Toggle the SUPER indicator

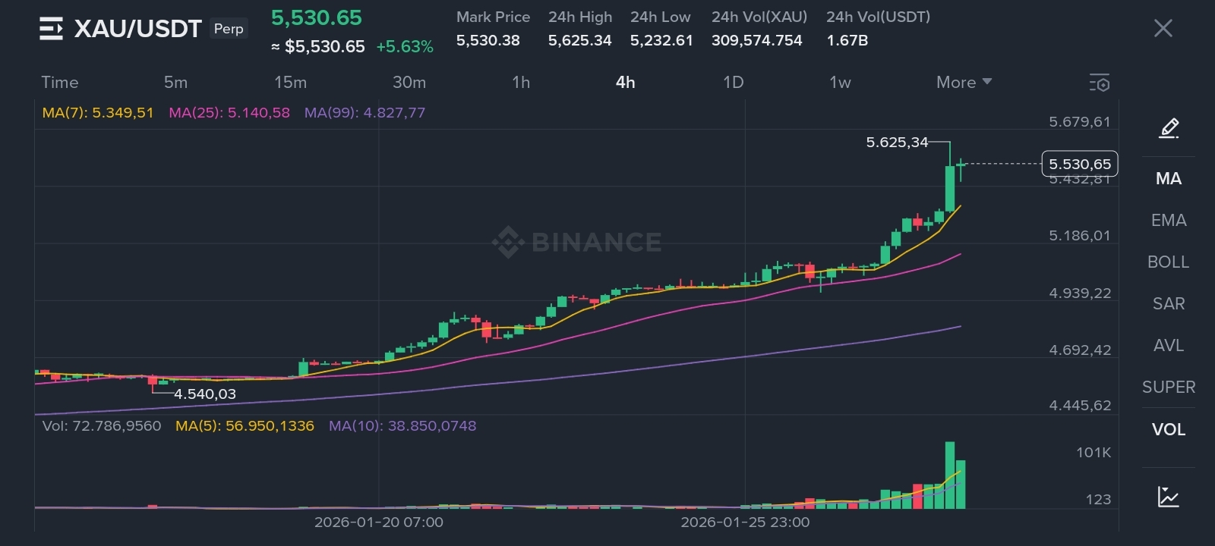[1169, 387]
